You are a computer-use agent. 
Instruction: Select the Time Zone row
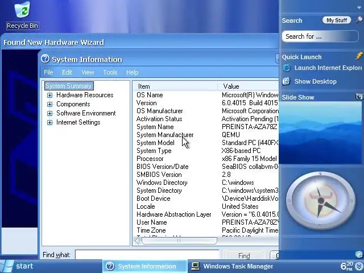(207, 230)
